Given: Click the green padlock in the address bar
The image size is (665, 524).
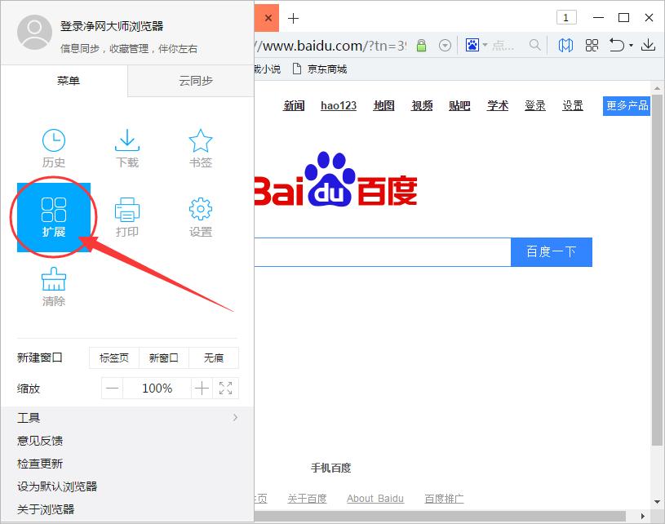Looking at the screenshot, I should (x=422, y=45).
